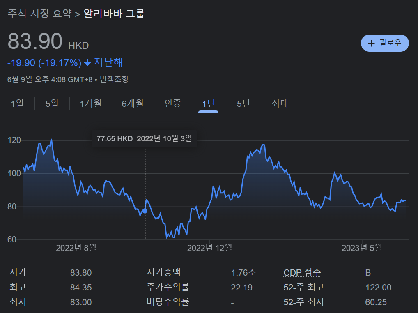Click the 2023년 5월 axis label
Image resolution: width=418 pixels, height=313 pixels.
(362, 248)
